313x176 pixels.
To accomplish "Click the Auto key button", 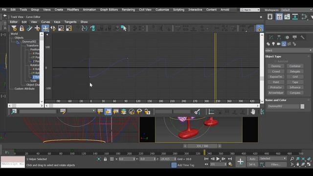I will pyautogui.click(x=252, y=159).
